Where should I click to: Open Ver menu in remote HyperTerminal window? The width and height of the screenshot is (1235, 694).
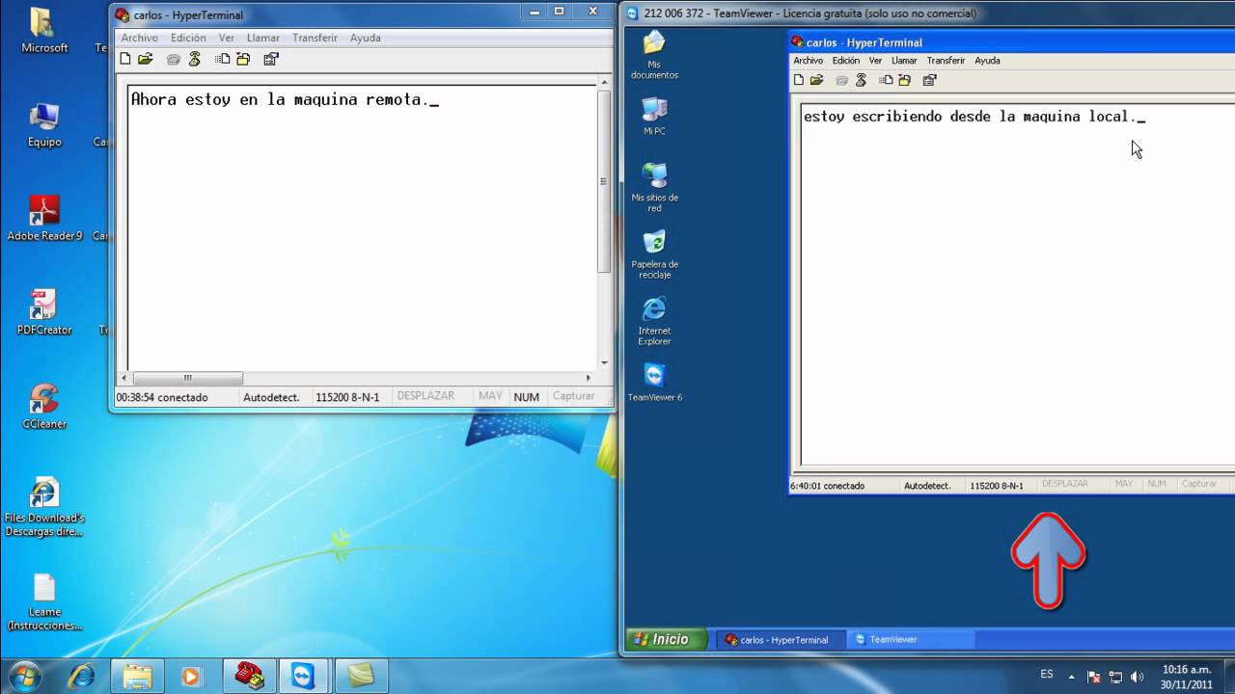[x=875, y=60]
